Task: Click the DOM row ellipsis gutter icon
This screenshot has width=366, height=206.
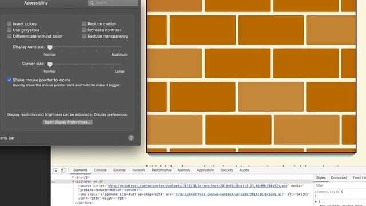Action: pyautogui.click(x=53, y=181)
